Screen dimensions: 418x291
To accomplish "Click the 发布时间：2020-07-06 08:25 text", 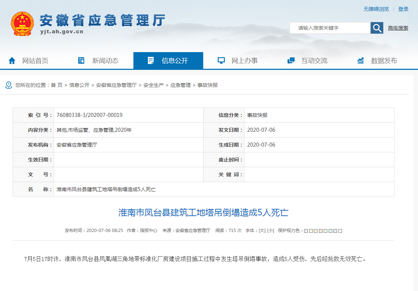I will [94, 231].
